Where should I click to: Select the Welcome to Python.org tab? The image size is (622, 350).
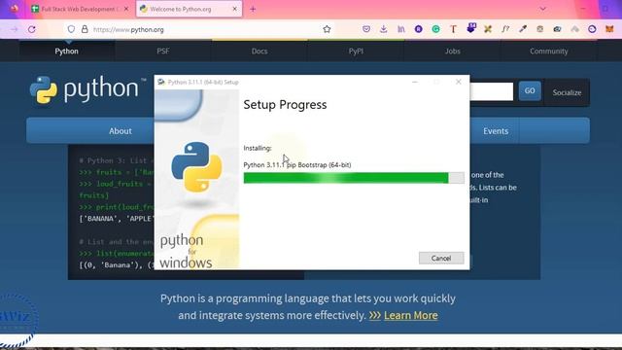tap(189, 9)
